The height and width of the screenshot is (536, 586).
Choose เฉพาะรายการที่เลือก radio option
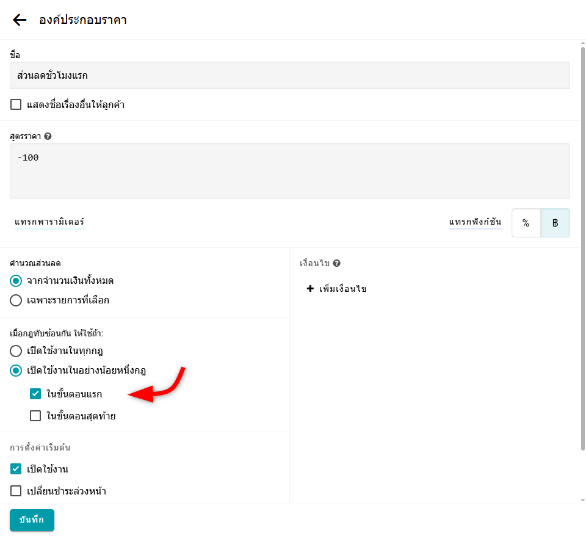pos(16,300)
